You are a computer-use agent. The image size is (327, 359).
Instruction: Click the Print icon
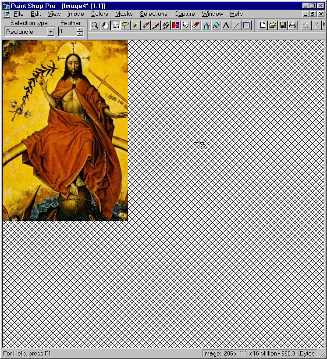point(293,25)
